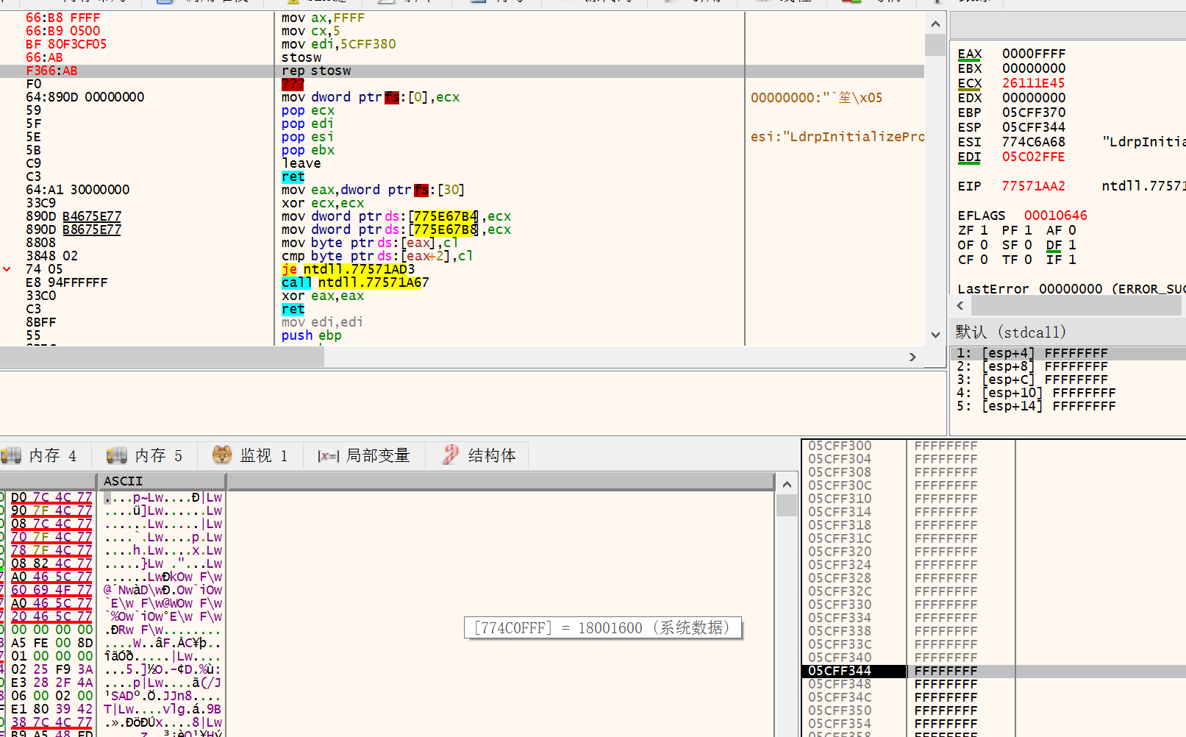Switch to the 监视 1 watch tab

point(250,456)
